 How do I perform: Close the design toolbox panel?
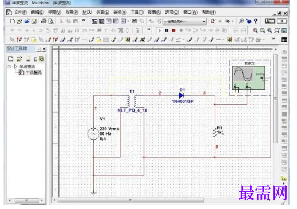click(44, 49)
